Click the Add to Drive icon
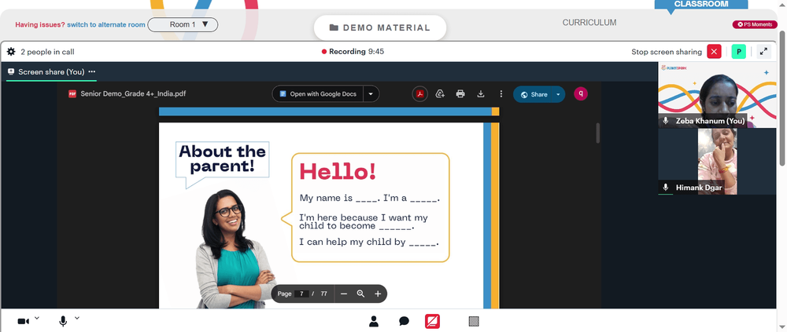This screenshot has width=787, height=332. 440,93
